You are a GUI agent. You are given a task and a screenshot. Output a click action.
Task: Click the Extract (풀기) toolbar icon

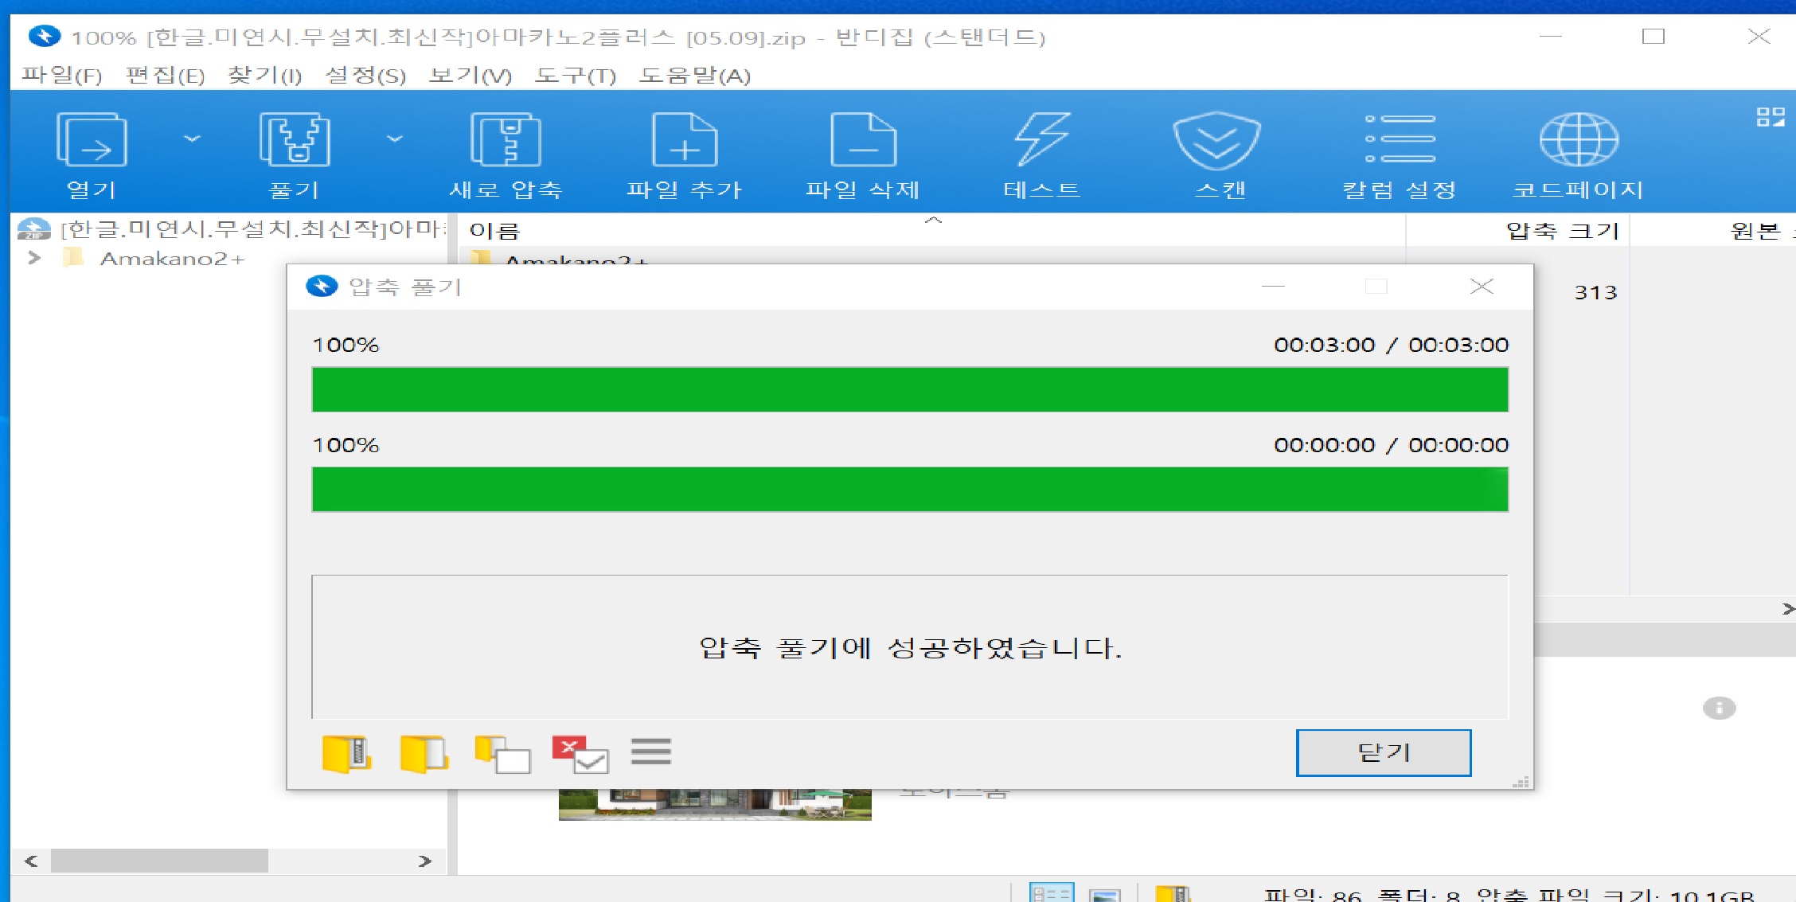coord(295,141)
